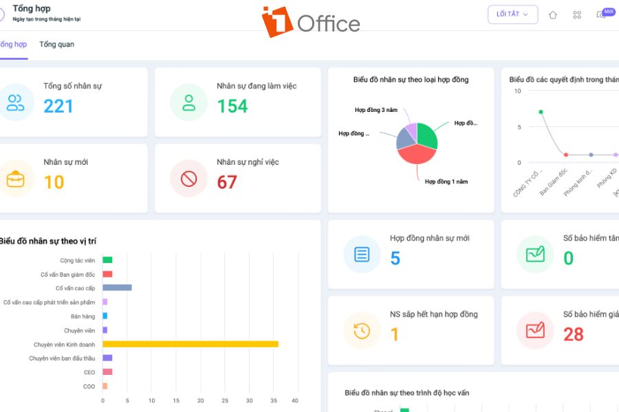The width and height of the screenshot is (619, 412).
Task: Open the LỐI TẮT dropdown
Action: [512, 14]
